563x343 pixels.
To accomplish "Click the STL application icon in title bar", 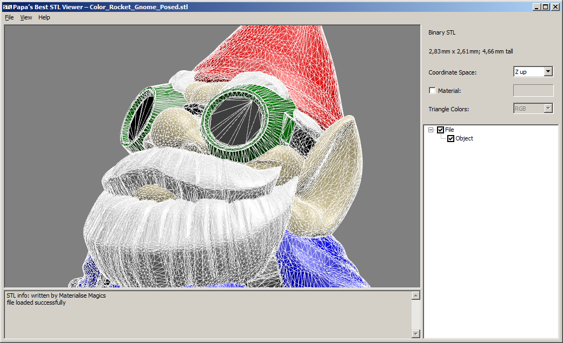I will [7, 7].
